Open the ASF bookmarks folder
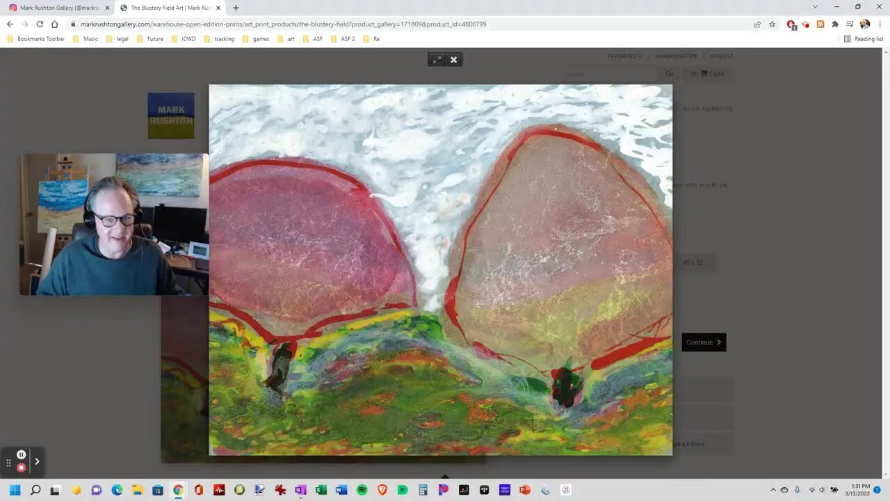Viewport: 890px width, 501px height. click(x=313, y=39)
